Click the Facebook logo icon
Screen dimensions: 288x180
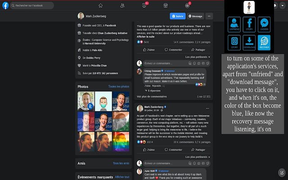[5, 5]
